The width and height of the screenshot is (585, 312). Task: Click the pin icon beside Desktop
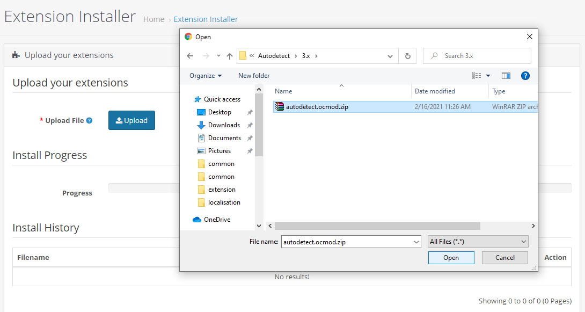[250, 112]
